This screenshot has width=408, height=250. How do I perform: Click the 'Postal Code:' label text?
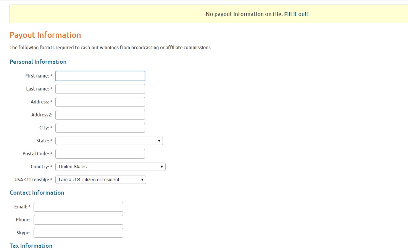pyautogui.click(x=36, y=154)
